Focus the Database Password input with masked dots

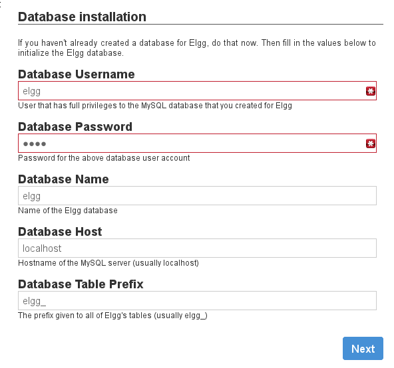click(197, 143)
